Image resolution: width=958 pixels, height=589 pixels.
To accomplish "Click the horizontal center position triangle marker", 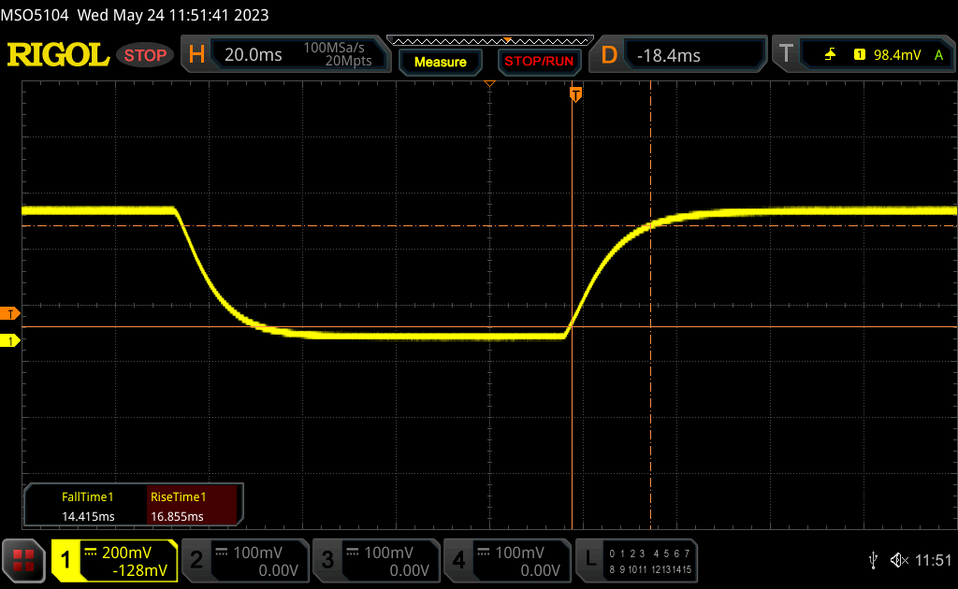I will coord(489,83).
